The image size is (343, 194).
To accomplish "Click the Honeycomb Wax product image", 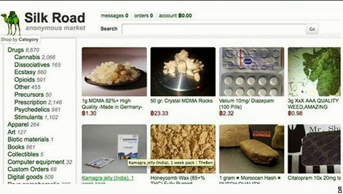I will click(x=183, y=149).
